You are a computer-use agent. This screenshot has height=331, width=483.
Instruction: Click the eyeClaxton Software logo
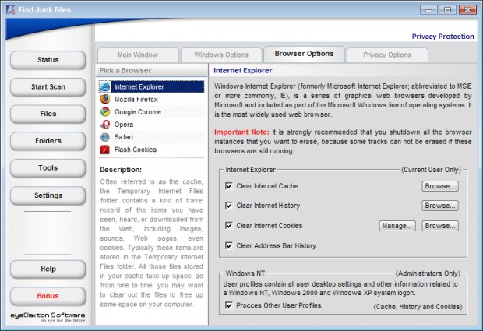[x=48, y=317]
